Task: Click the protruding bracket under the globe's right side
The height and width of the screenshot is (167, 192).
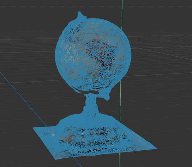Action: pyautogui.click(x=107, y=97)
